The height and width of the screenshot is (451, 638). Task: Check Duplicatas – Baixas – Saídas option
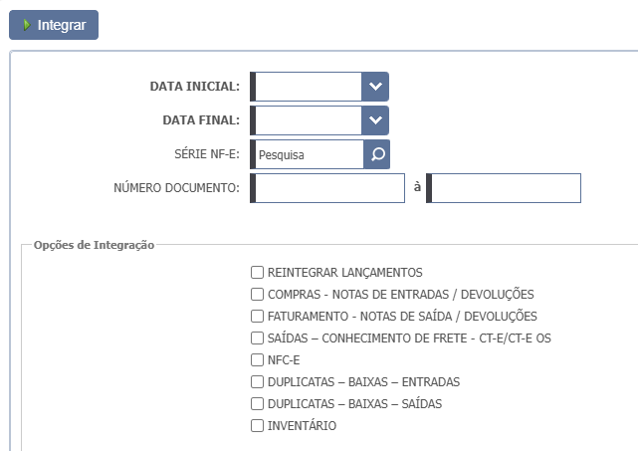tap(258, 403)
